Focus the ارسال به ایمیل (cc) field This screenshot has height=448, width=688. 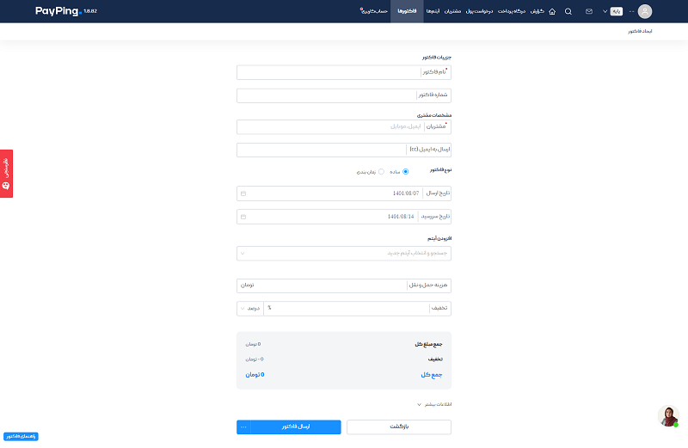343,150
